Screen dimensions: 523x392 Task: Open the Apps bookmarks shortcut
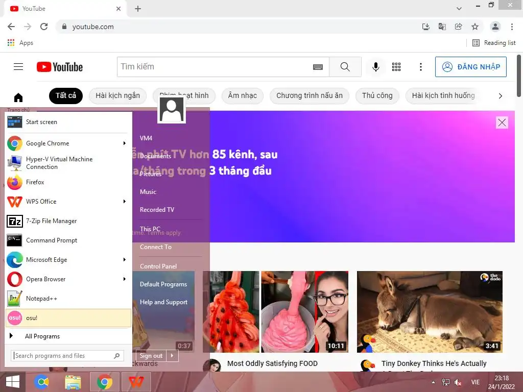(x=20, y=43)
